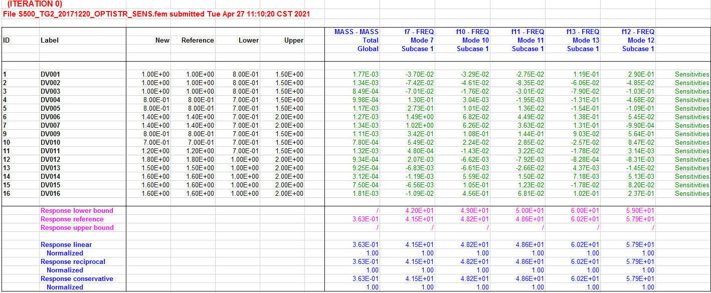Select the 'New' column header

coord(162,41)
